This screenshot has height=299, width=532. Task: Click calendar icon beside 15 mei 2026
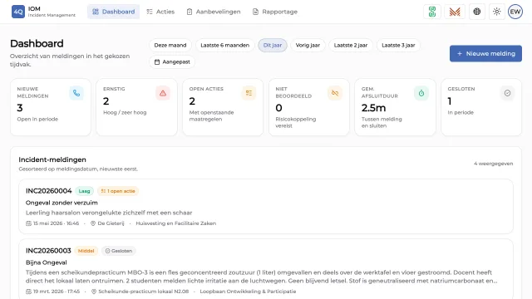tap(28, 223)
